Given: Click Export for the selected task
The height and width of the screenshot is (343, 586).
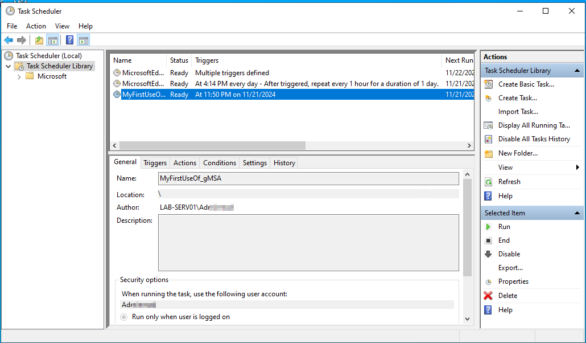Looking at the screenshot, I should [510, 268].
